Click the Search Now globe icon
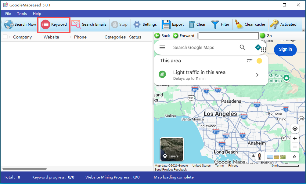 9,24
